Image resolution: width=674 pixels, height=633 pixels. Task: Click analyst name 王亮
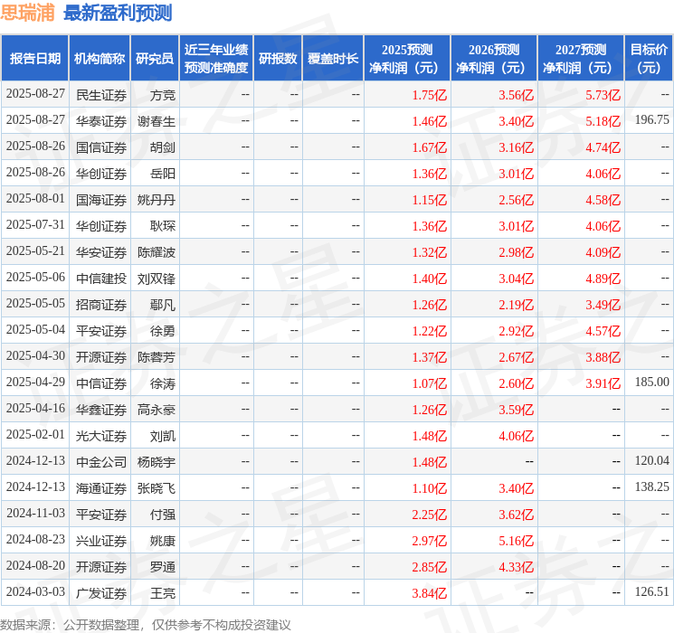163,593
